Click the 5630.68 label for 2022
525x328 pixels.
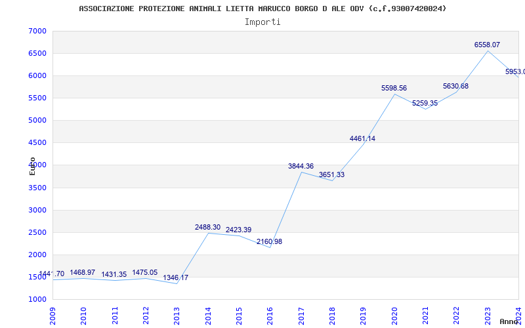click(x=455, y=86)
